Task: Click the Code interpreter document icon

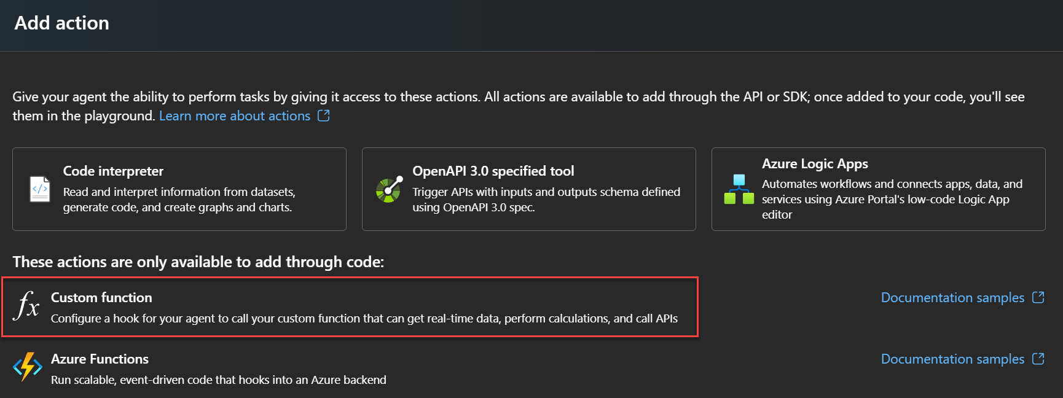Action: [x=39, y=189]
